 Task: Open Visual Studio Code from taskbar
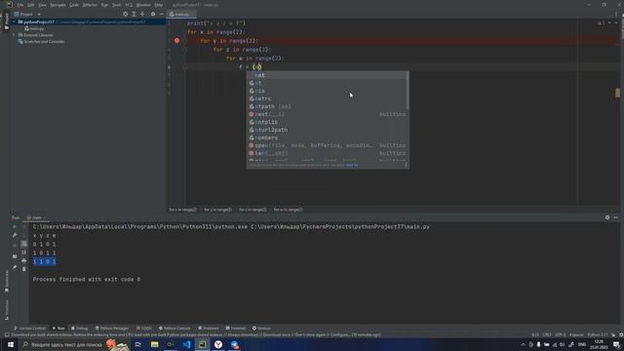tap(186, 344)
